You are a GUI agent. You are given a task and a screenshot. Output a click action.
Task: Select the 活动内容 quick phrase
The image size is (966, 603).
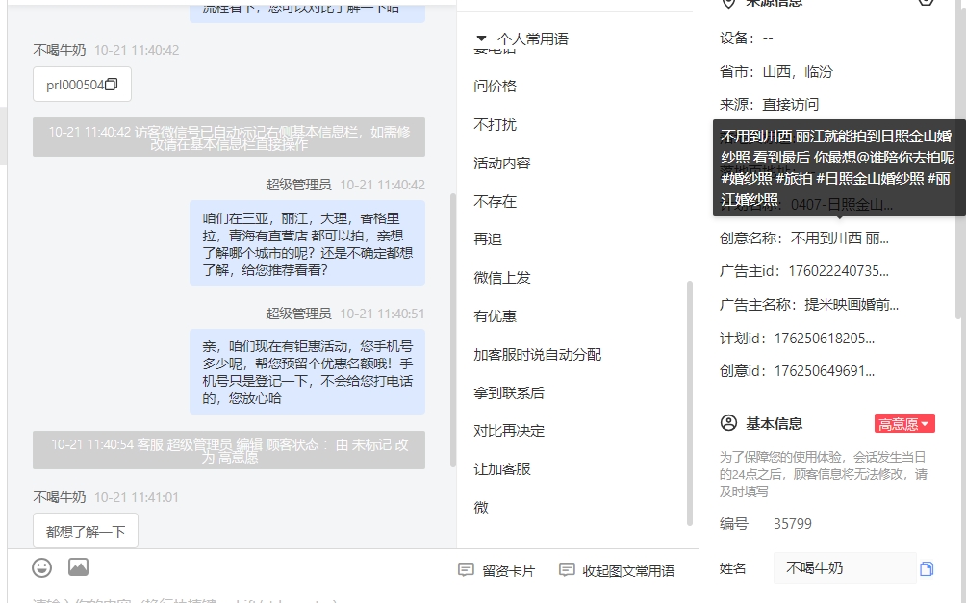502,163
